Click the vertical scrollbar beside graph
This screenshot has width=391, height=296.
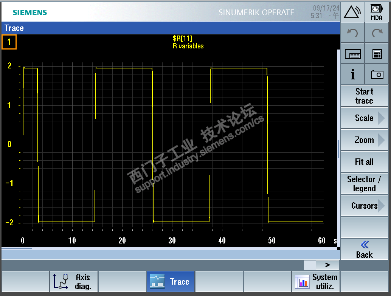[x=338, y=148]
